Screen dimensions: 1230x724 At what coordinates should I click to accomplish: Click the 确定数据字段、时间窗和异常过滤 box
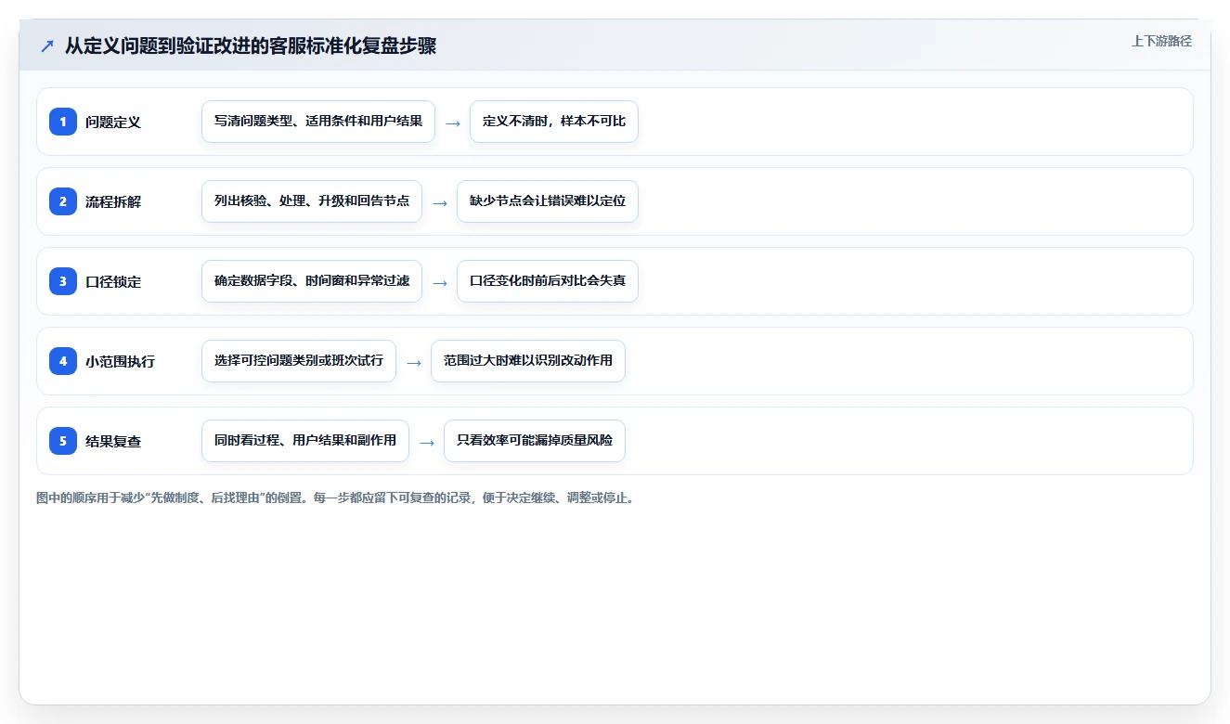click(x=312, y=281)
